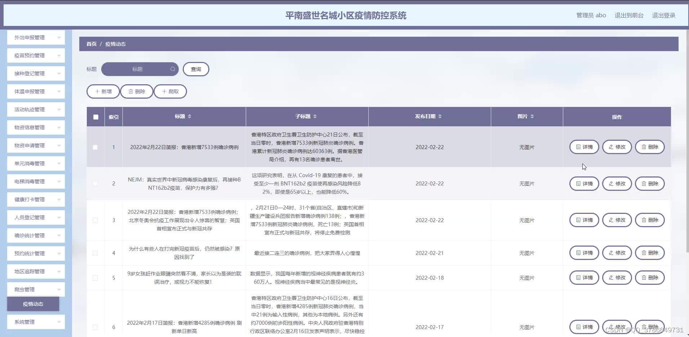Collapse 爬虫管理 sidebar menu
This screenshot has width=689, height=337.
(36, 289)
